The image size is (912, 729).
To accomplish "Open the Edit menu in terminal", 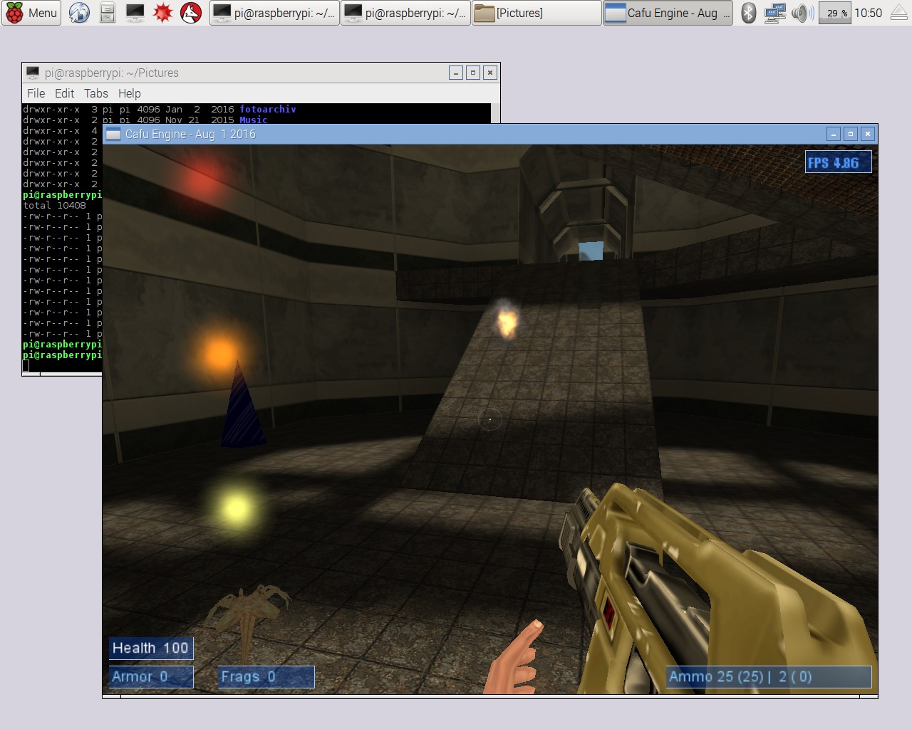I will tap(64, 93).
